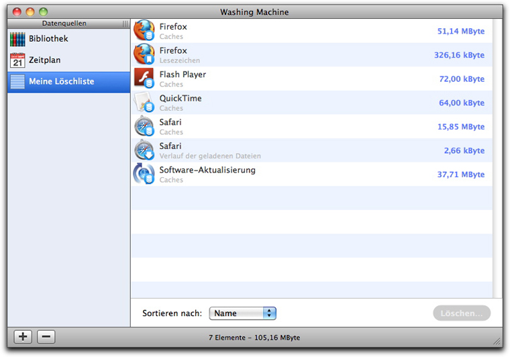Click the Datenquellen header
Viewport: 510px width, 357px height.
64,23
